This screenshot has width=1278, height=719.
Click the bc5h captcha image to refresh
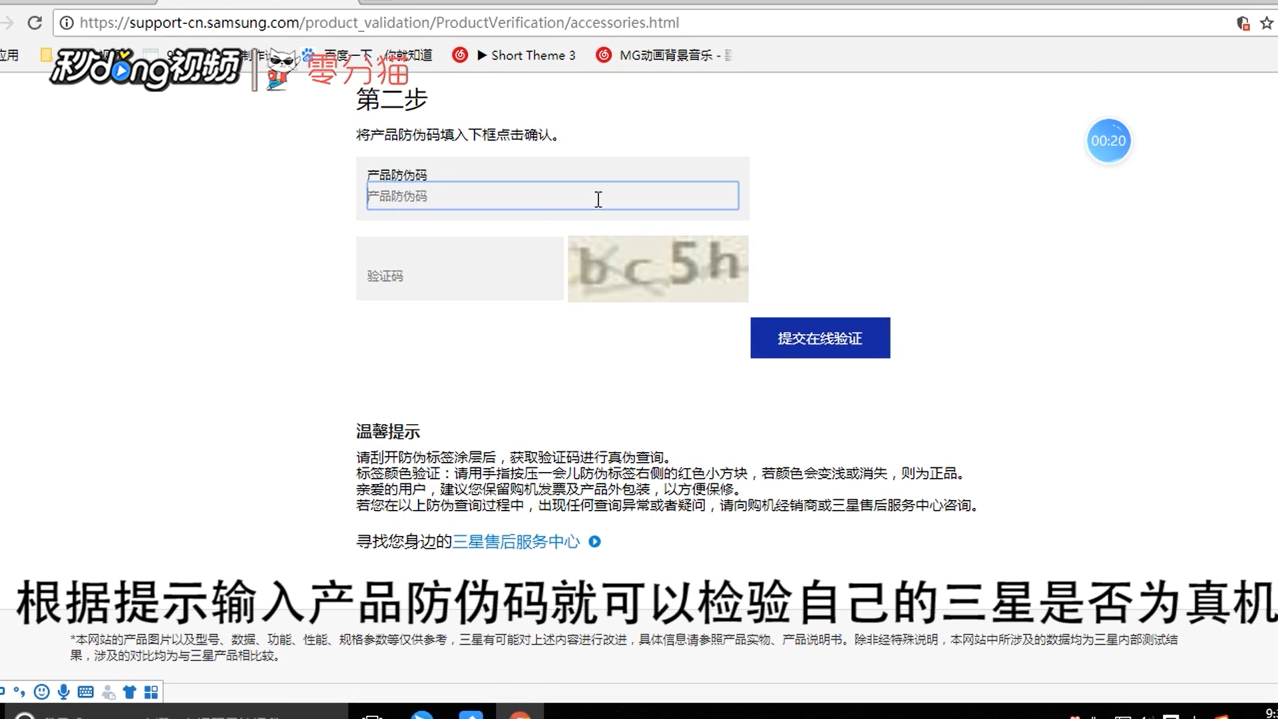click(x=658, y=269)
